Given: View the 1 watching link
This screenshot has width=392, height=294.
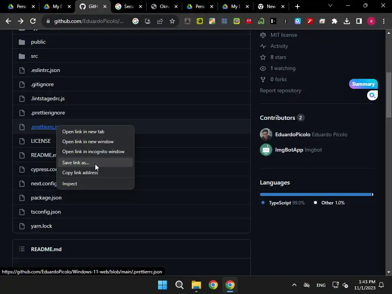Looking at the screenshot, I should click(283, 68).
